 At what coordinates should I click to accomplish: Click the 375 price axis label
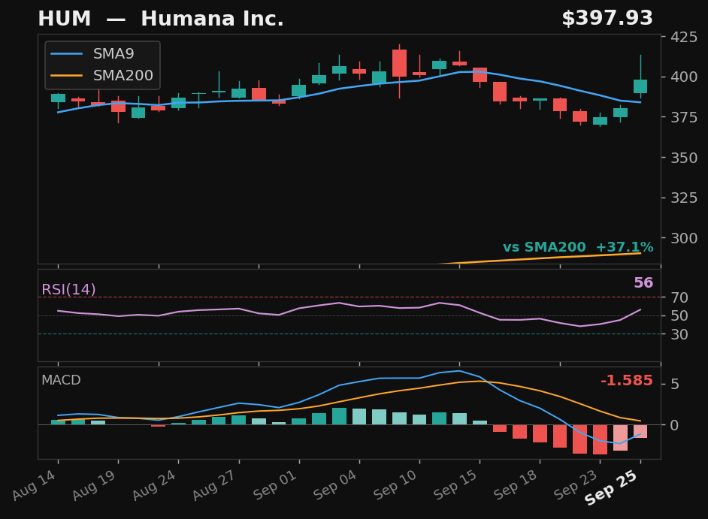(684, 117)
